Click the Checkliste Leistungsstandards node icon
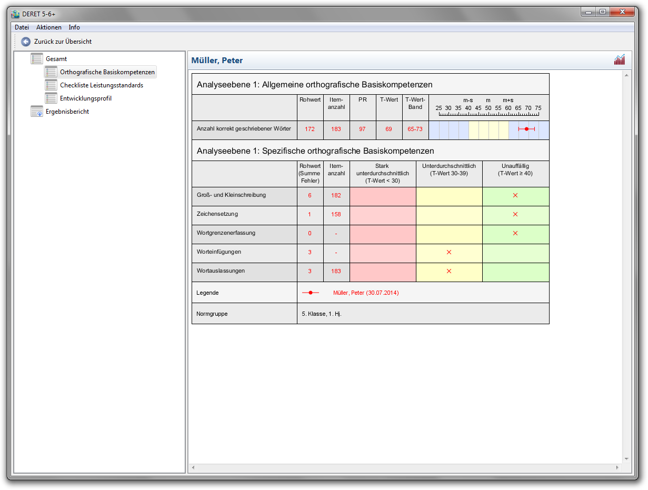 (x=51, y=85)
